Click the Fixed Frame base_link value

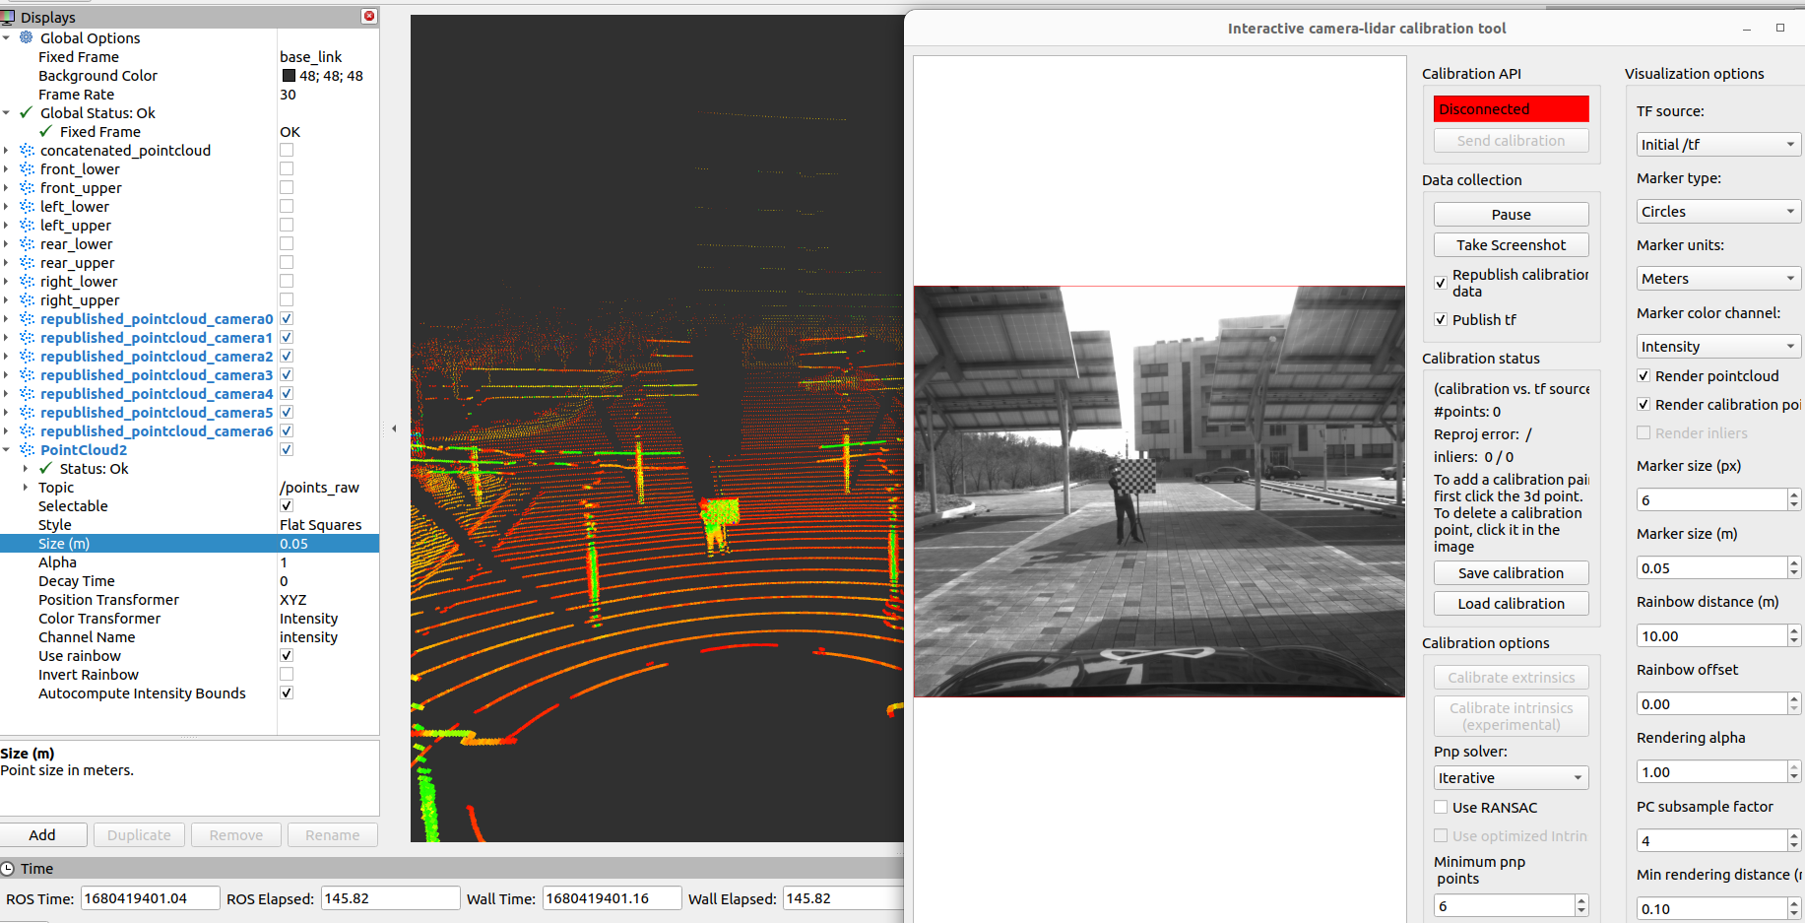[311, 56]
